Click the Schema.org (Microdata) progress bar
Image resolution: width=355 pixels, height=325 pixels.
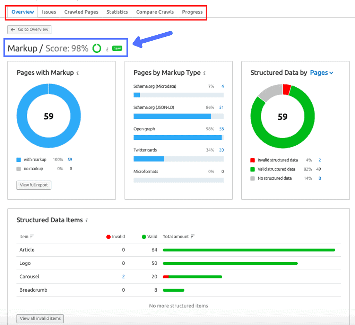(179, 95)
